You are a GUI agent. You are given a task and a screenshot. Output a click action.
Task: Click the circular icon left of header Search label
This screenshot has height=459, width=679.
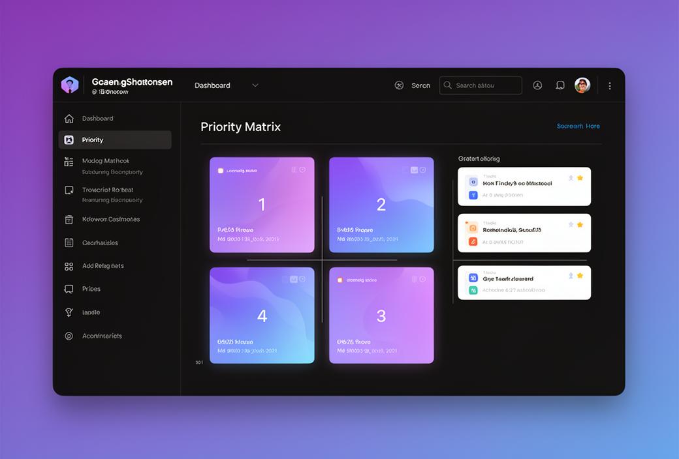(x=399, y=85)
